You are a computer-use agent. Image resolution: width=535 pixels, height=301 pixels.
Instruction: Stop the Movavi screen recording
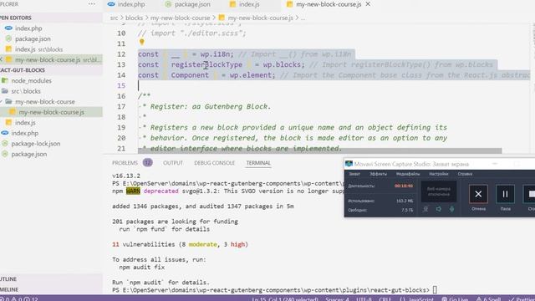point(530,194)
